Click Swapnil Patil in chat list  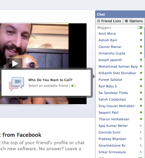(x=108, y=113)
